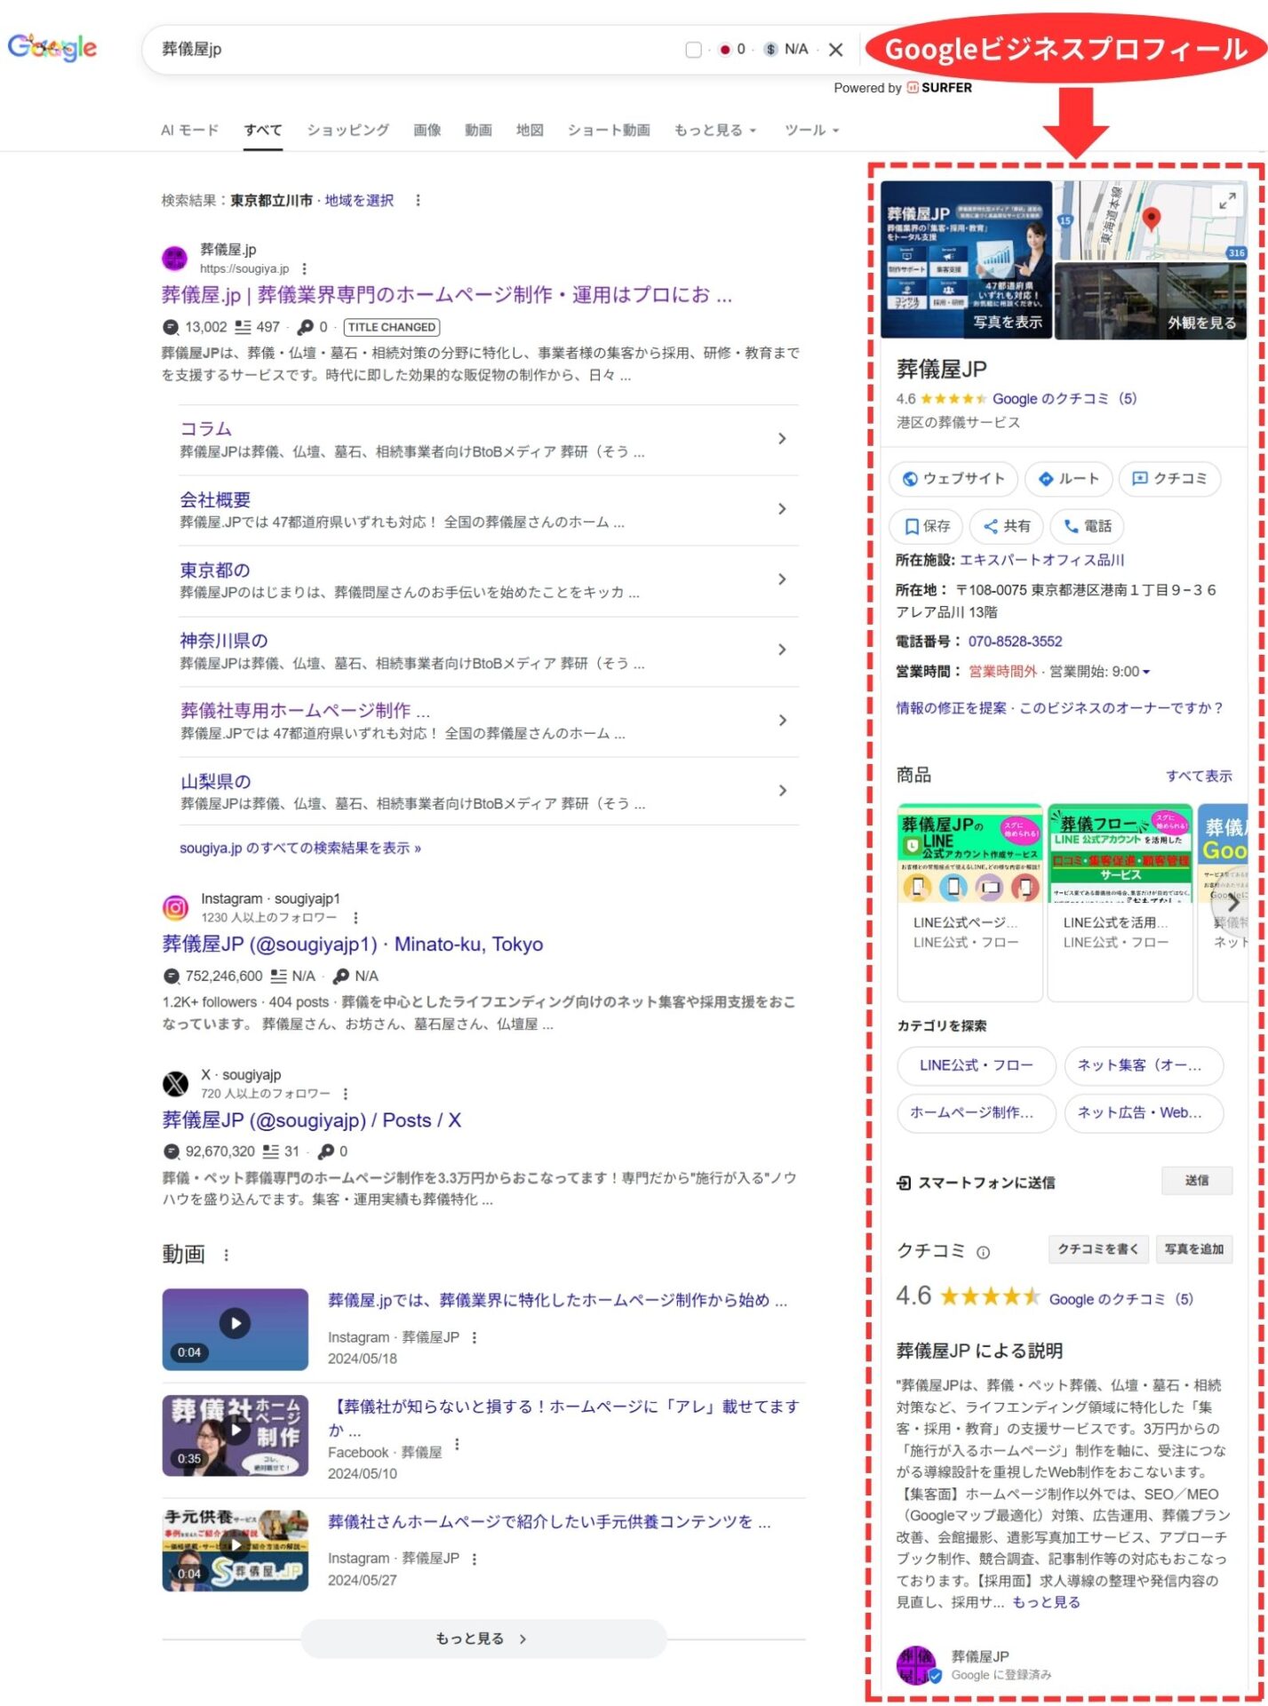Click 情報の修正を提案 link
Viewport: 1268px width, 1706px height.
tap(951, 708)
